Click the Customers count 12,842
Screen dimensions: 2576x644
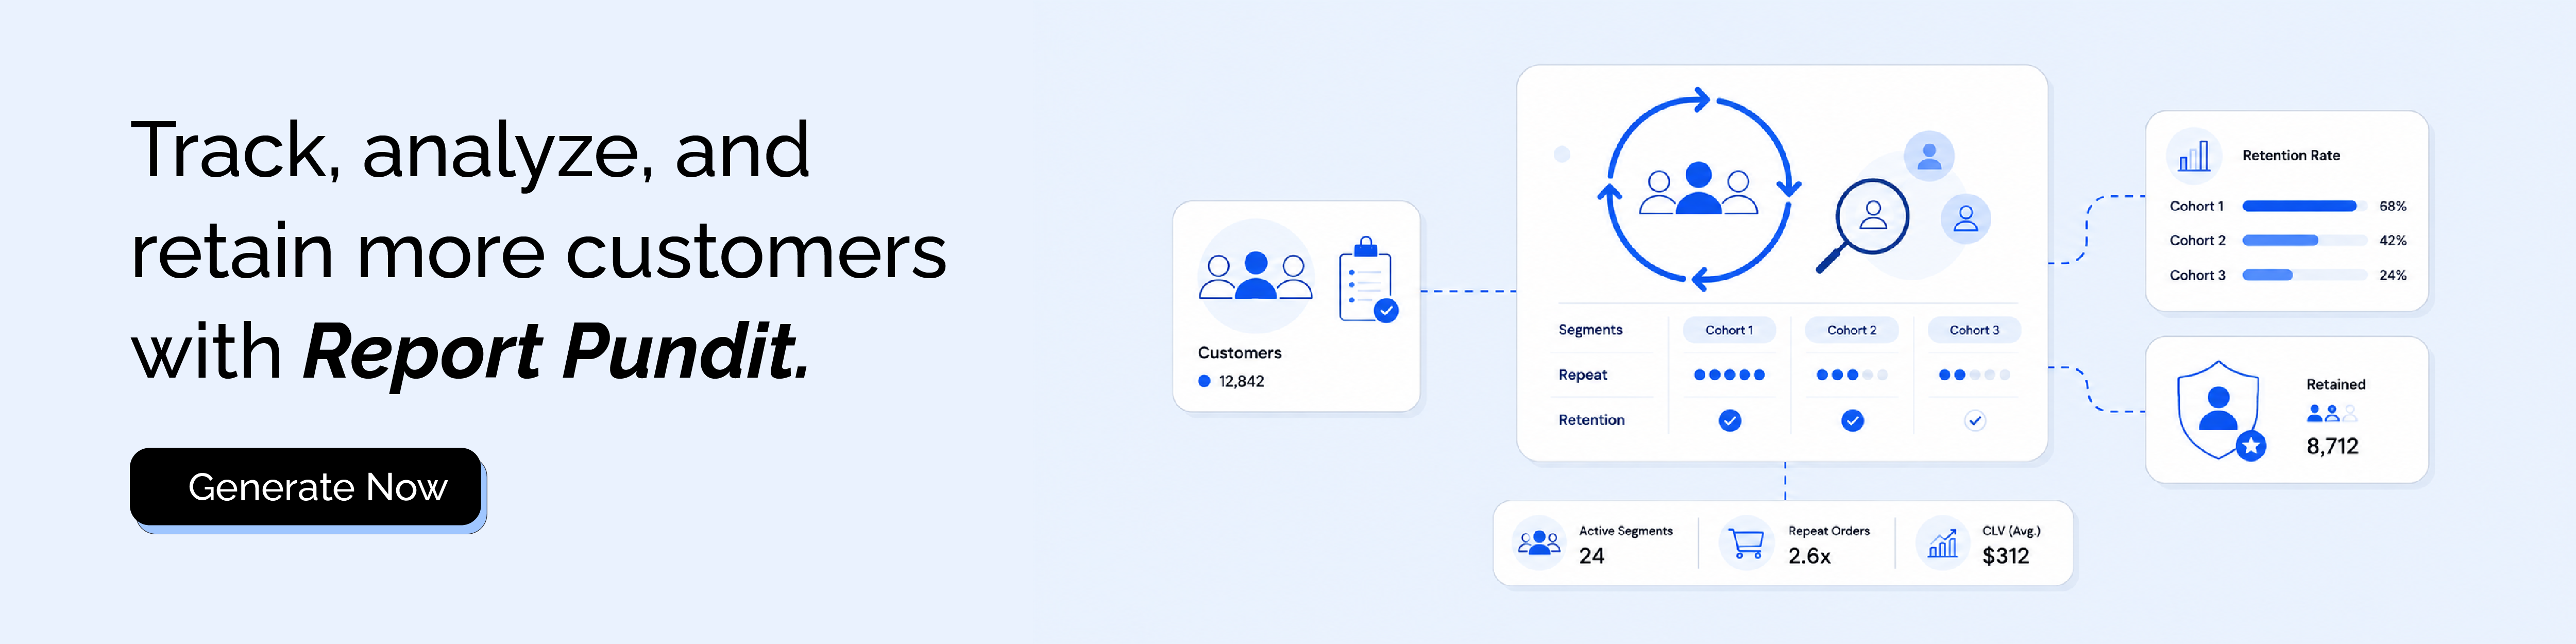click(x=1241, y=381)
